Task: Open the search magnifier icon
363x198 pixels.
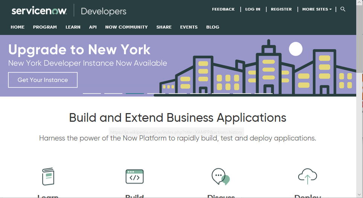Action: tap(343, 9)
